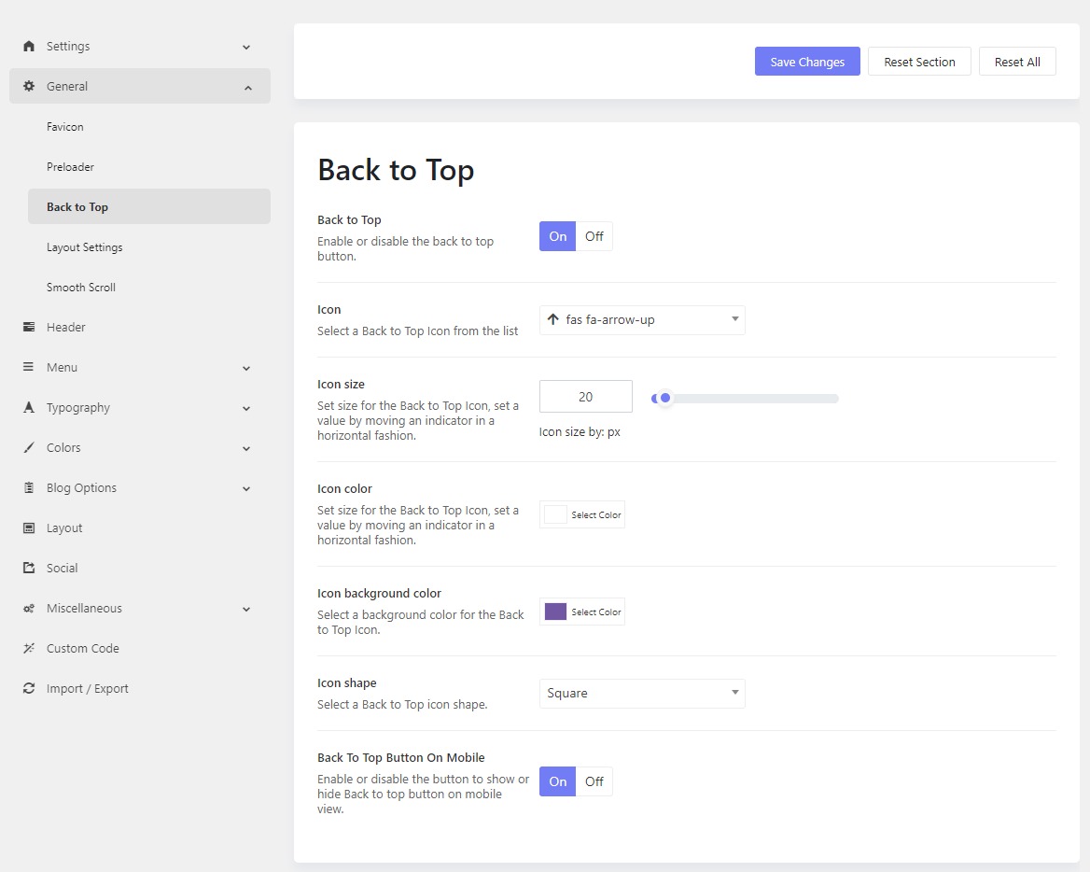Viewport: 1090px width, 872px height.
Task: Click the refresh icon beside Import / Export
Action: click(x=29, y=688)
